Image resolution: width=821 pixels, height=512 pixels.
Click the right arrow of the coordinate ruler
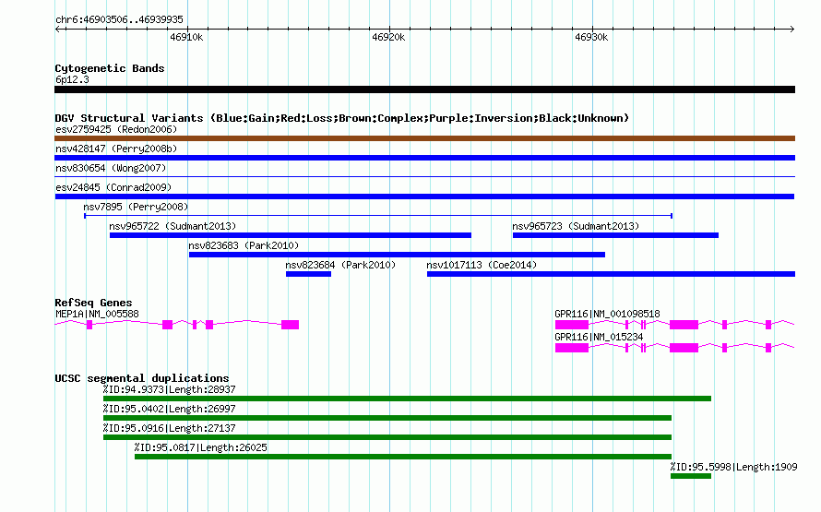coord(792,30)
